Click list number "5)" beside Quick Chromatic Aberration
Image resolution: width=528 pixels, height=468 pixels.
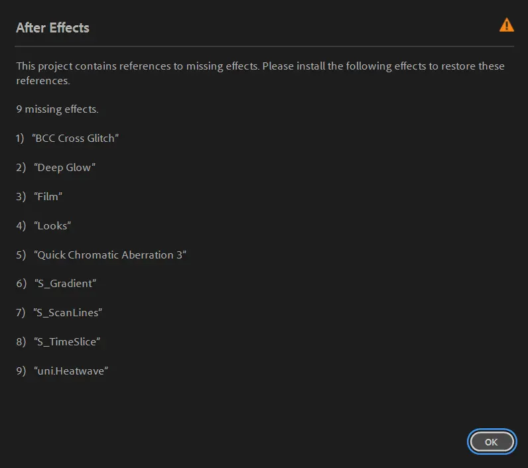tap(21, 255)
